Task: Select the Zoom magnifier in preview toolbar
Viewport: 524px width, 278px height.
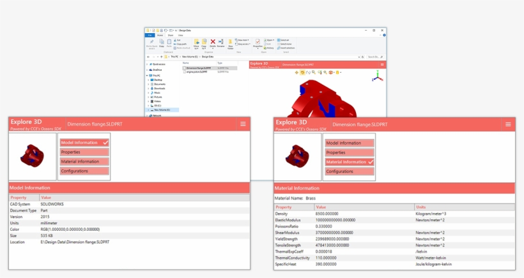Action: point(314,72)
